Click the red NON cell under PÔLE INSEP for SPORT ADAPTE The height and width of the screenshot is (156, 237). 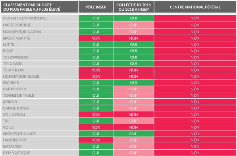(96, 38)
